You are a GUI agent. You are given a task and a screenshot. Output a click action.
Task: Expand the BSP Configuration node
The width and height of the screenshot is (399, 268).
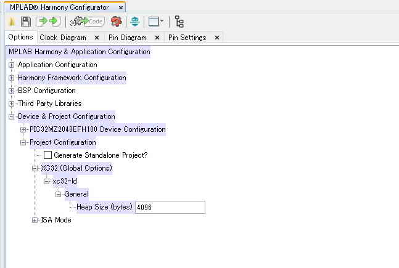11,91
